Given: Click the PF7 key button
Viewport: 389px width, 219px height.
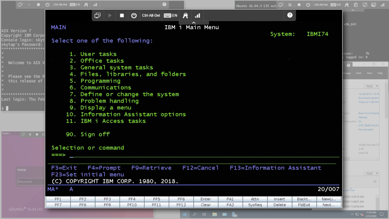Looking at the screenshot, I should click(x=58, y=205).
